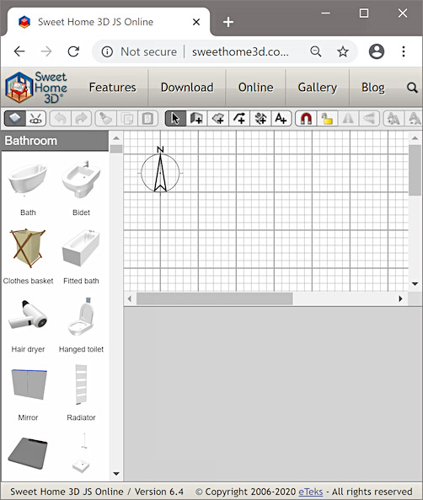Open the Download menu item
The width and height of the screenshot is (423, 500).
(x=187, y=87)
